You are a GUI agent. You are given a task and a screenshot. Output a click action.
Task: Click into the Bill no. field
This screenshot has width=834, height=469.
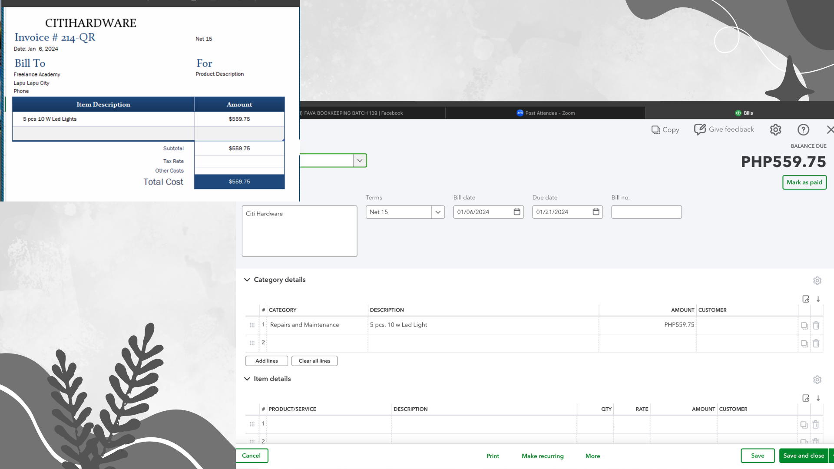point(646,212)
